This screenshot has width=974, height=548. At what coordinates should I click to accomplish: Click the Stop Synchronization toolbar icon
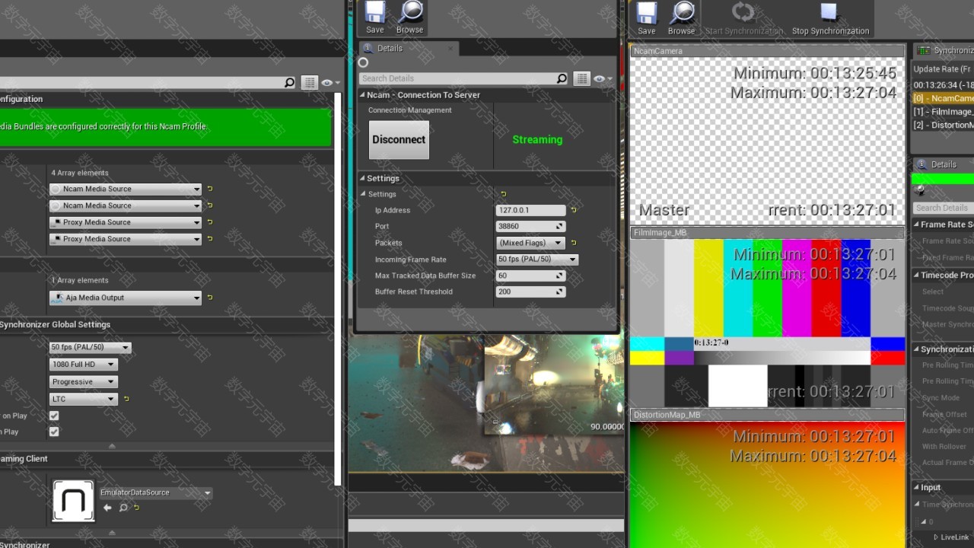click(829, 14)
